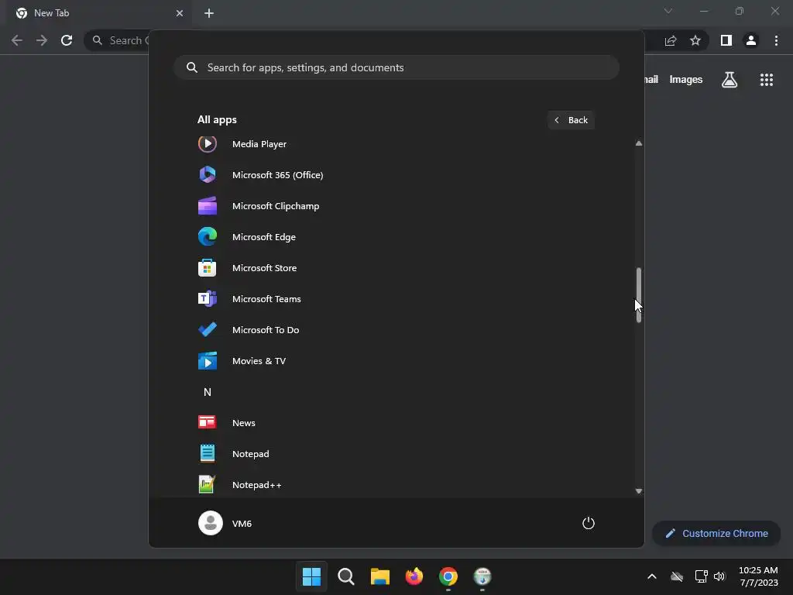The height and width of the screenshot is (595, 793).
Task: Open Chrome side panel icon
Action: tap(726, 40)
